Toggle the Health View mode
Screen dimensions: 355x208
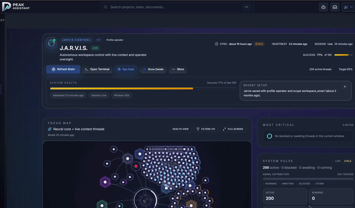point(181,129)
